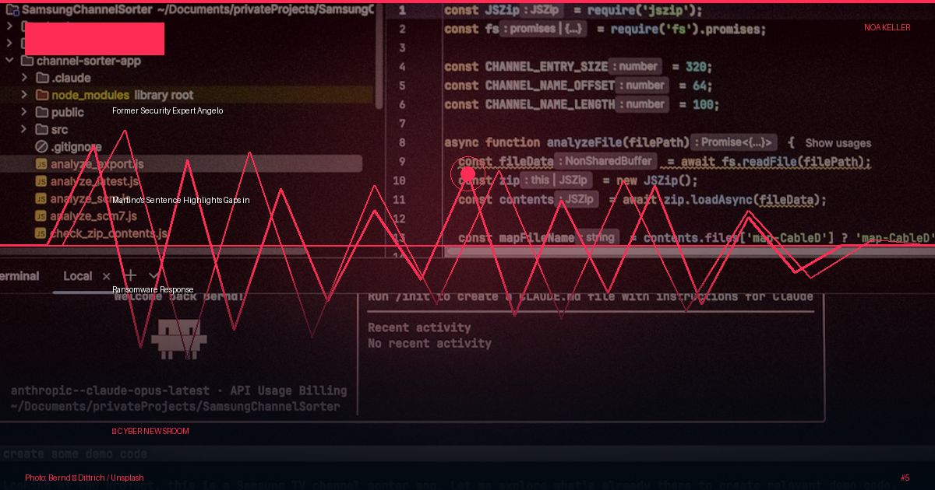The width and height of the screenshot is (935, 490).
Task: Open check_zip_contents.js in the project tree
Action: point(109,233)
